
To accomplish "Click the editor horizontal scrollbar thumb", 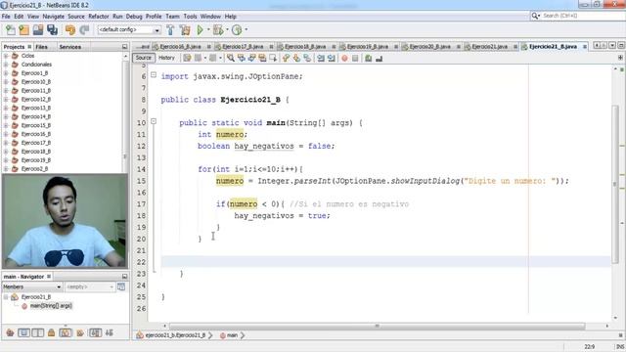I will 377,326.
